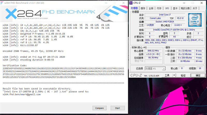
Task: Click the 工具 button in CPU-Z
Action: pyautogui.click(x=167, y=75)
